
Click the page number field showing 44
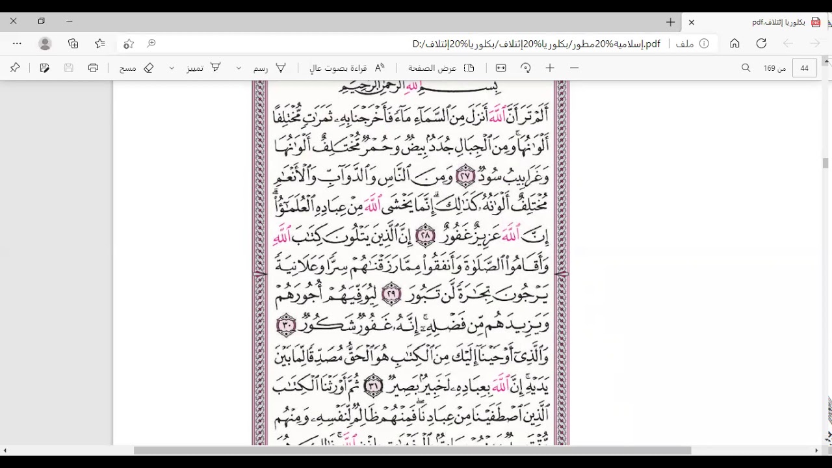(805, 68)
